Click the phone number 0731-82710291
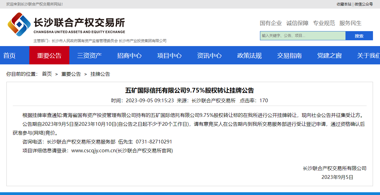The image size is (380, 195). tap(154, 142)
